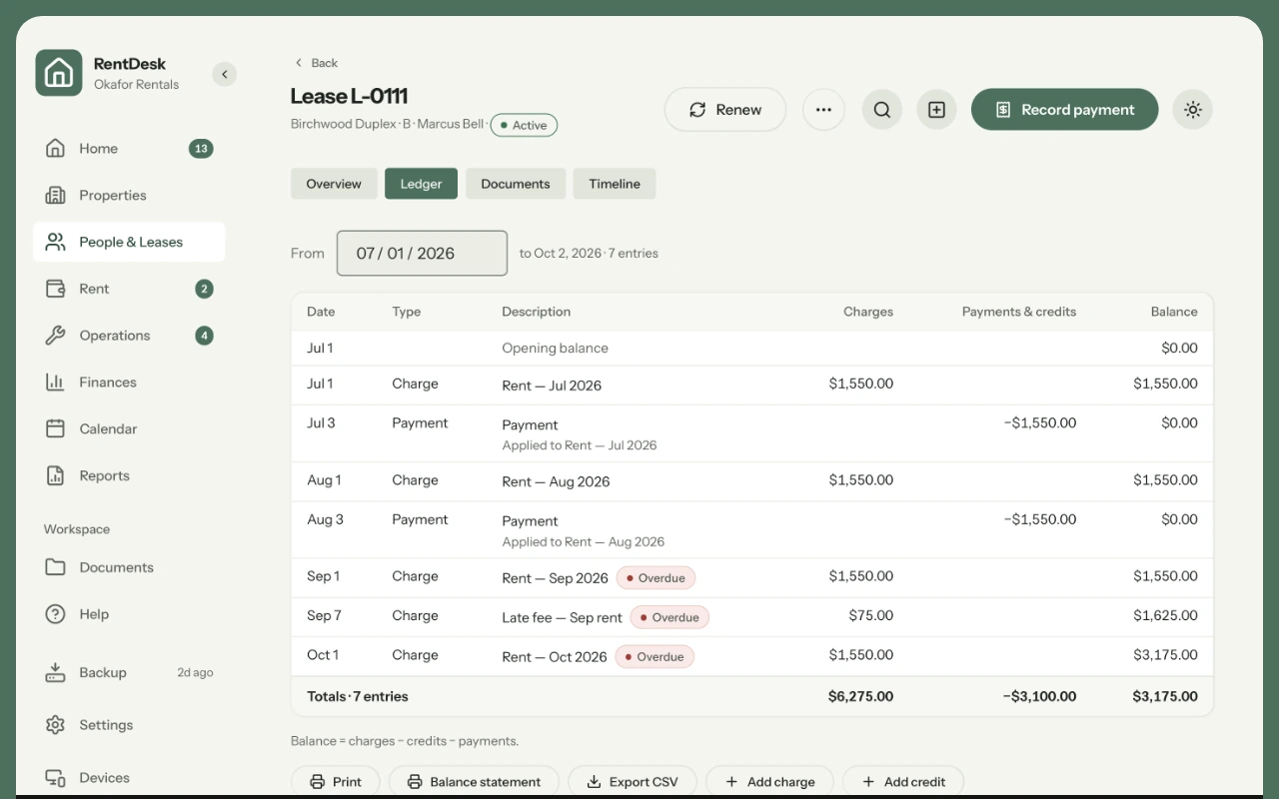Click the Documents folder icon in sidebar
Screen dimensions: 1279x799
point(56,567)
